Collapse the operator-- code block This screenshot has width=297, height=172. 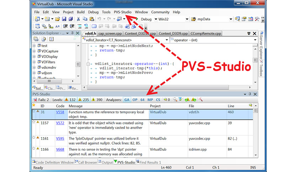(88, 64)
